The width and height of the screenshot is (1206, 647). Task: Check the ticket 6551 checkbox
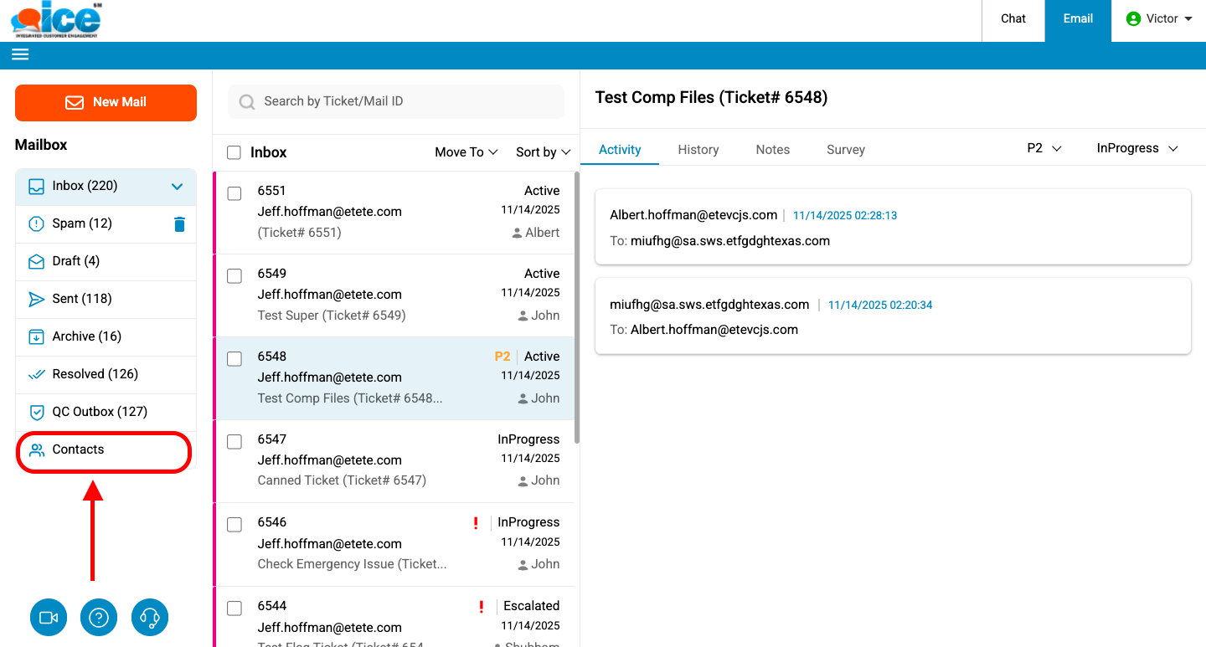(234, 193)
